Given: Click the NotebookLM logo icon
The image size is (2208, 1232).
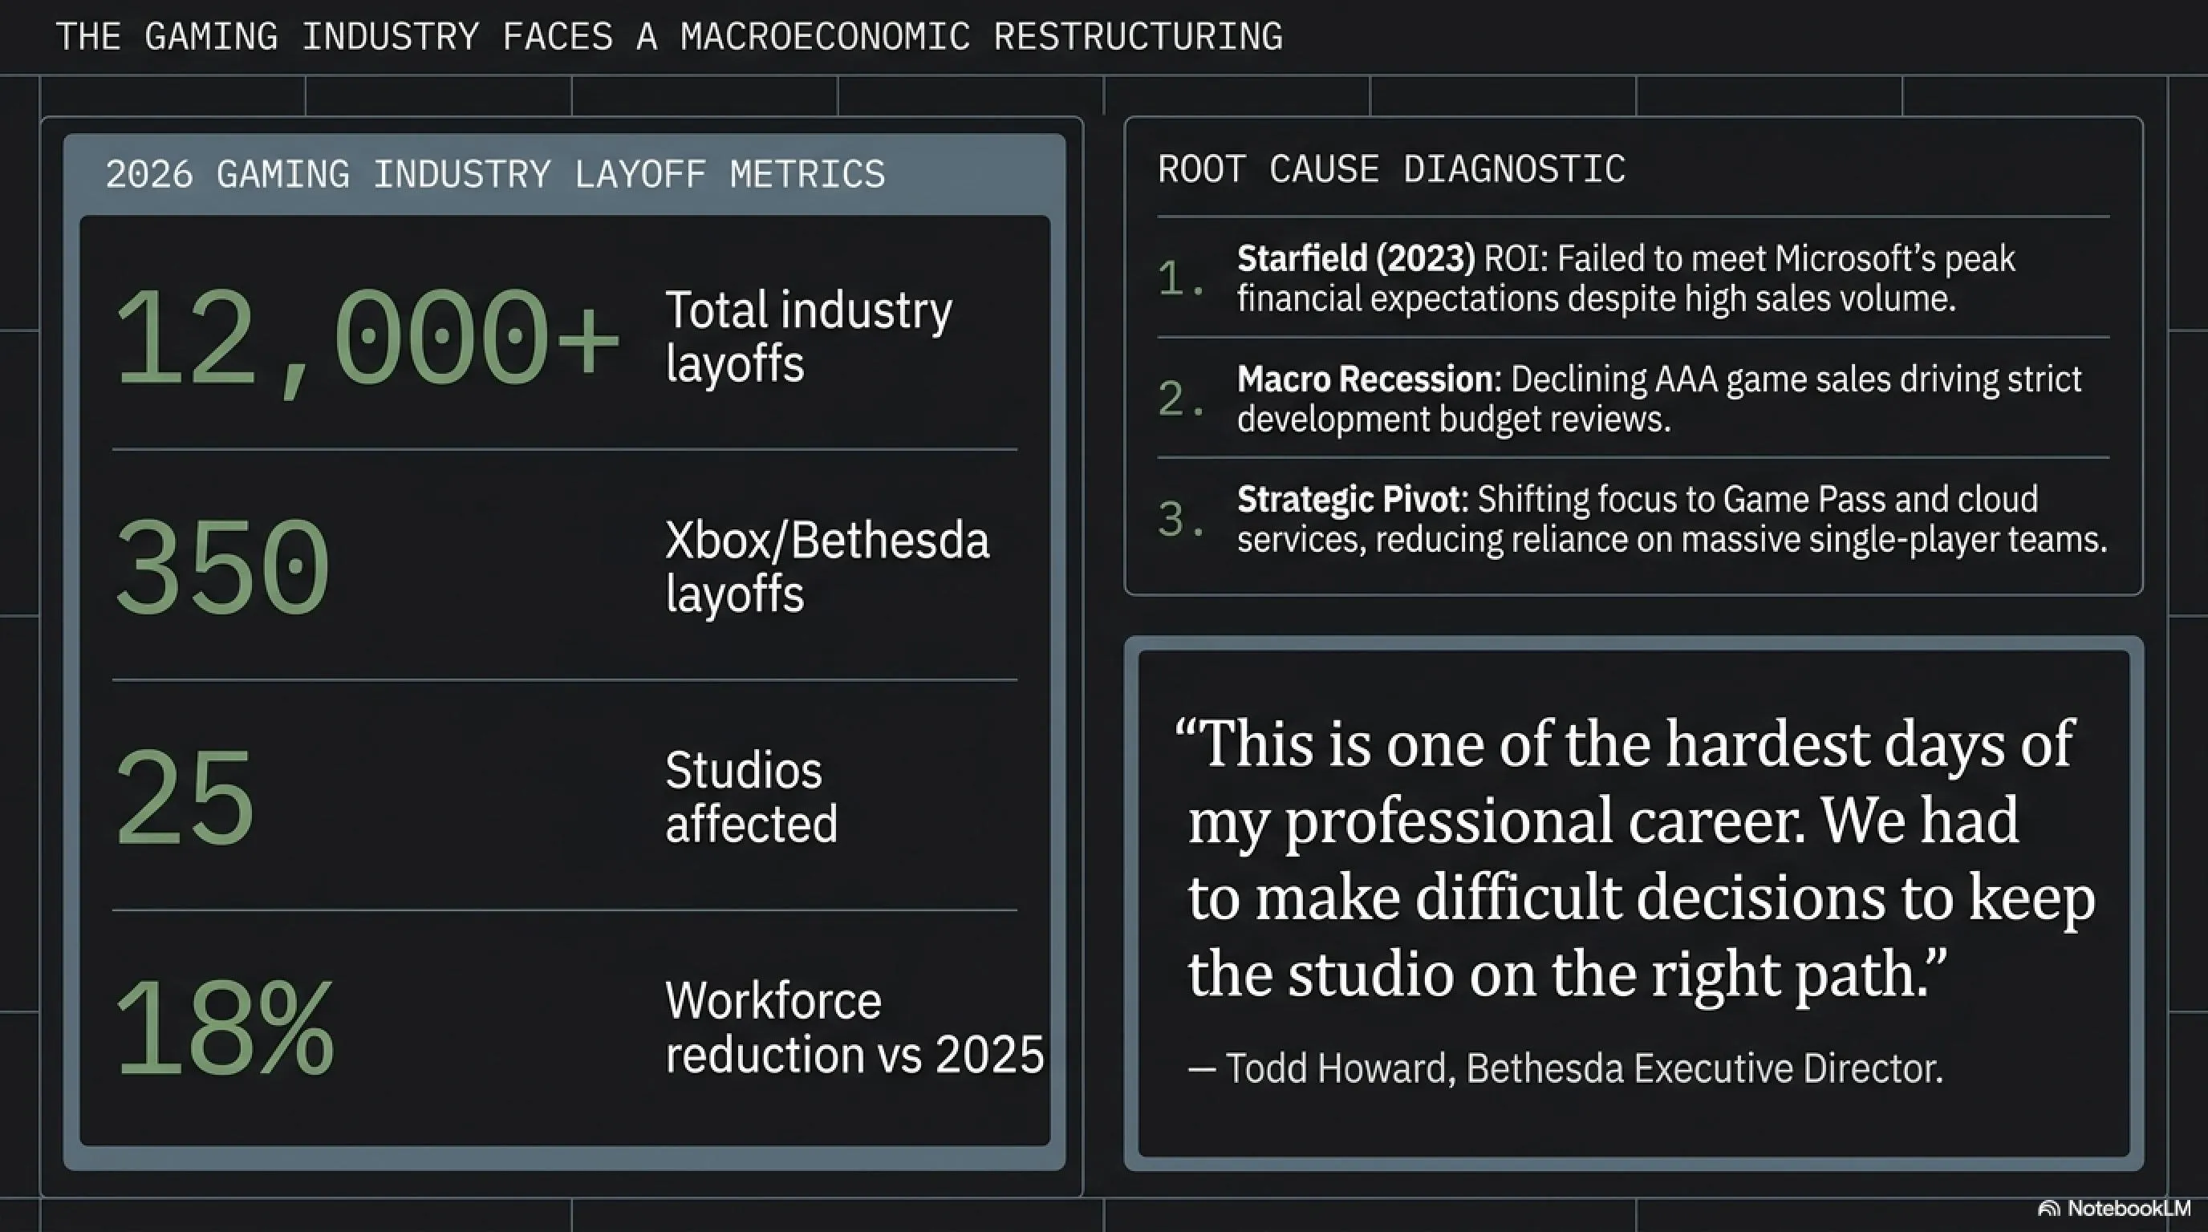Looking at the screenshot, I should (2048, 1209).
